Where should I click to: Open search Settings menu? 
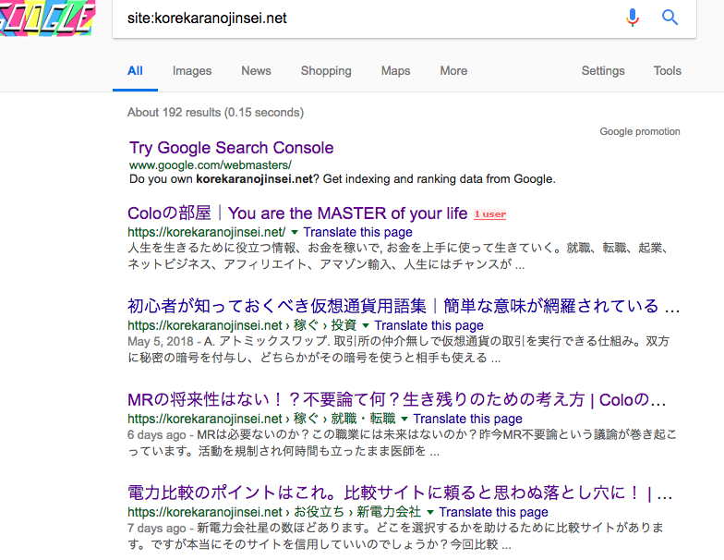pyautogui.click(x=603, y=70)
